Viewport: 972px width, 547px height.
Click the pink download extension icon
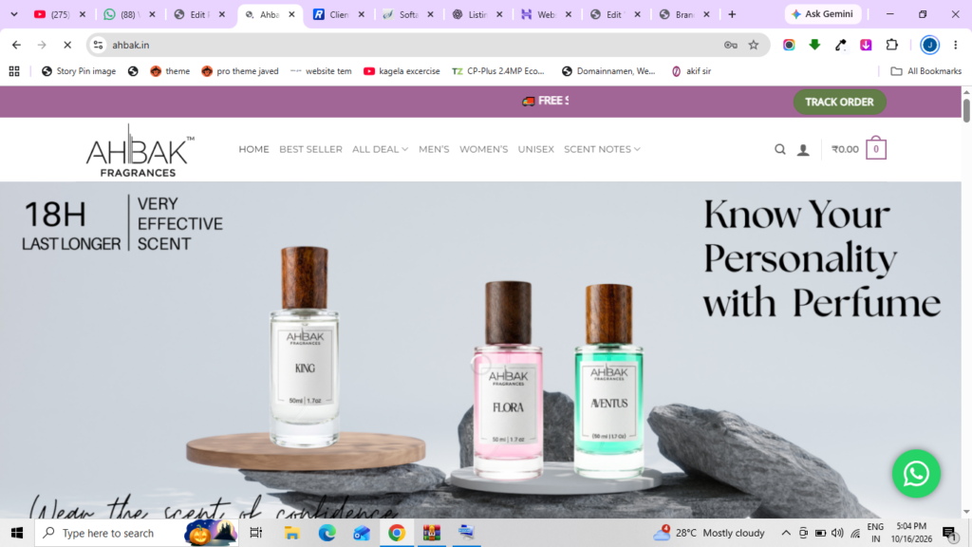[x=866, y=45]
